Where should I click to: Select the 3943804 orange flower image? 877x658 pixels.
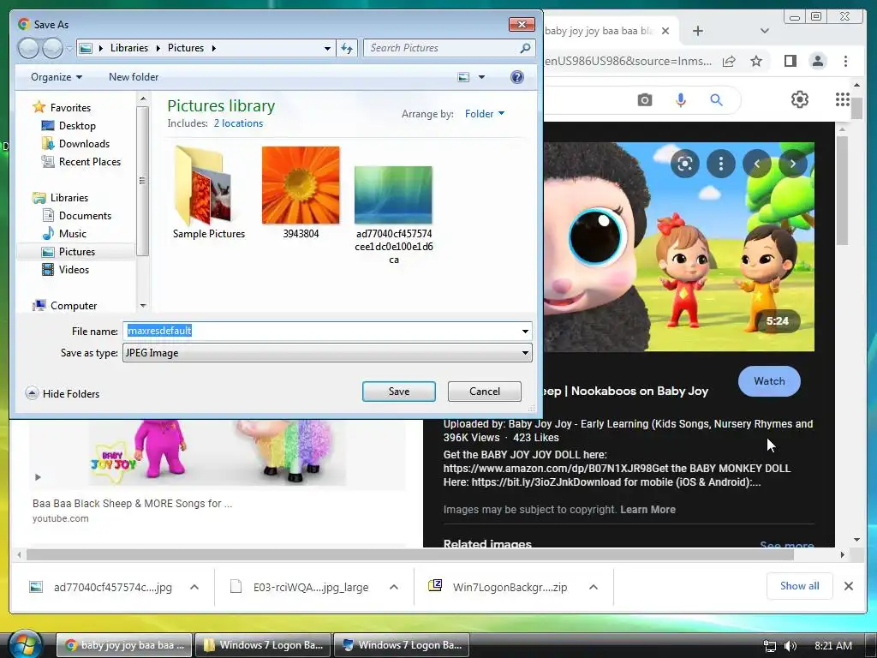click(301, 193)
